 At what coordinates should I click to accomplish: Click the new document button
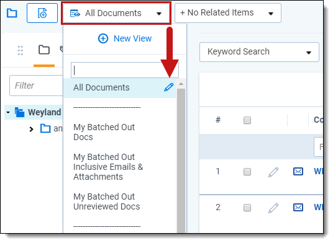[42, 13]
